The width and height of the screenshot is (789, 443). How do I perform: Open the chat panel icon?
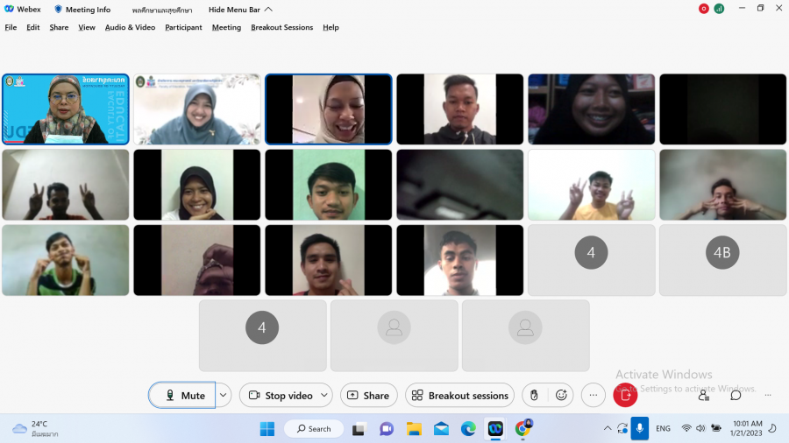click(x=736, y=396)
